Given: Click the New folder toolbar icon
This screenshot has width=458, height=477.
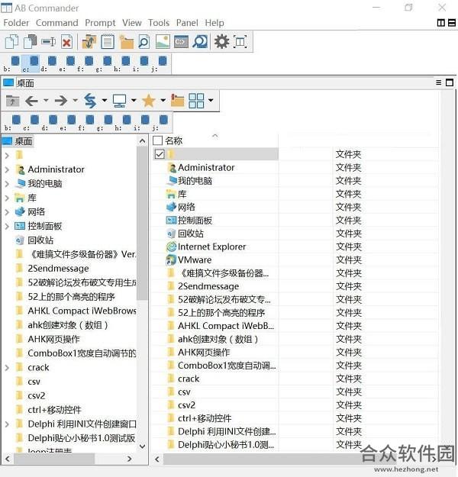Looking at the screenshot, I should 126,42.
